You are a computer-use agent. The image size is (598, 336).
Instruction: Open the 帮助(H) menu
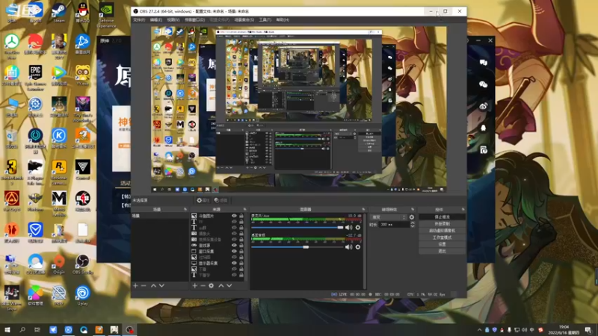tap(283, 20)
